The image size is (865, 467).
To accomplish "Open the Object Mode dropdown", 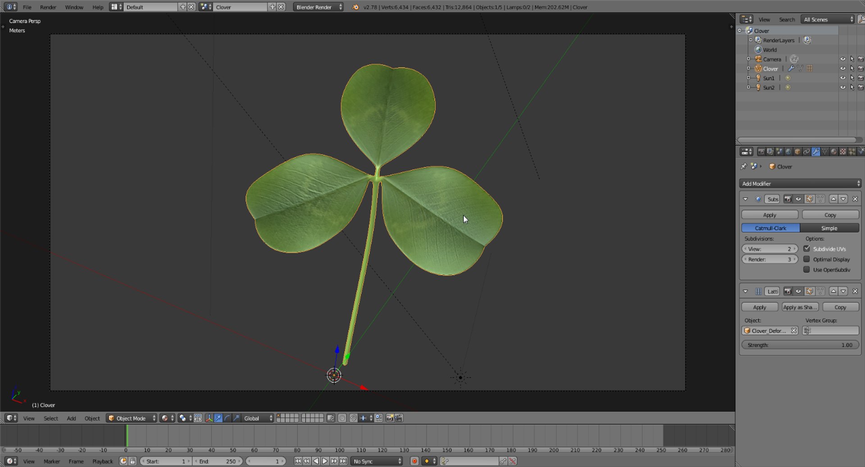I will point(132,418).
